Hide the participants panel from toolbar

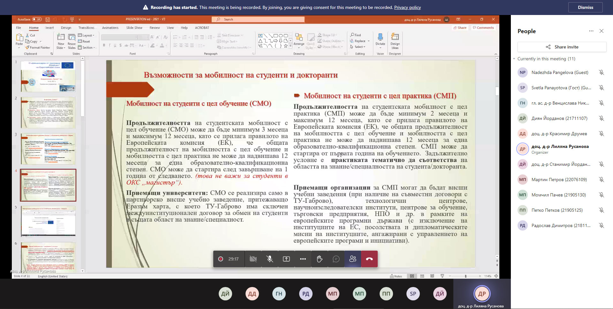click(353, 259)
